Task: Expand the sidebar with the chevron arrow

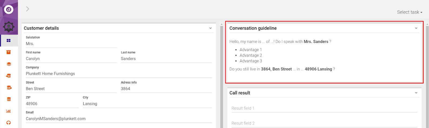Action: [x=27, y=9]
